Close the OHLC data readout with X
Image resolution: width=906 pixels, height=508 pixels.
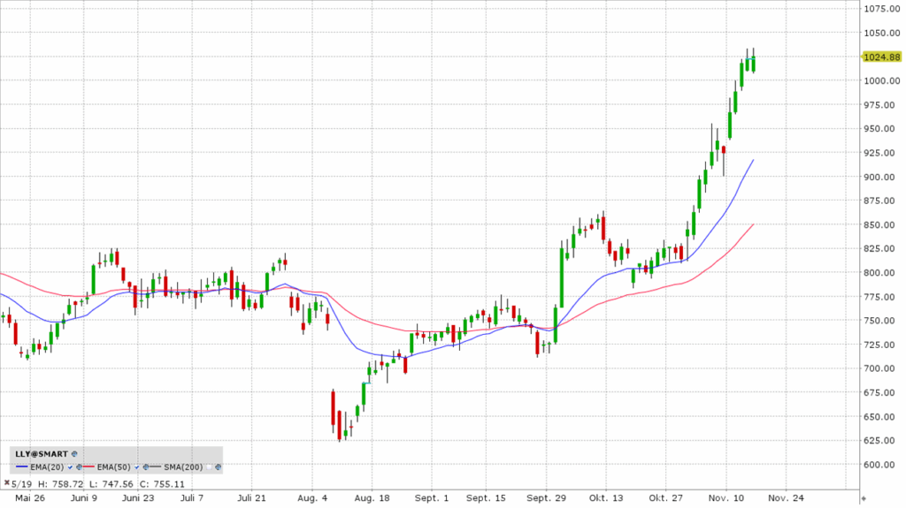pos(7,482)
